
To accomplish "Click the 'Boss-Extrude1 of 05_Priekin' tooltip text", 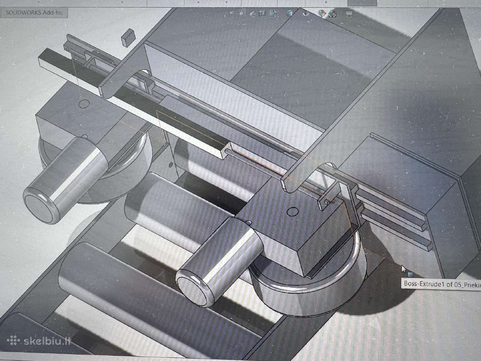I will pyautogui.click(x=442, y=284).
